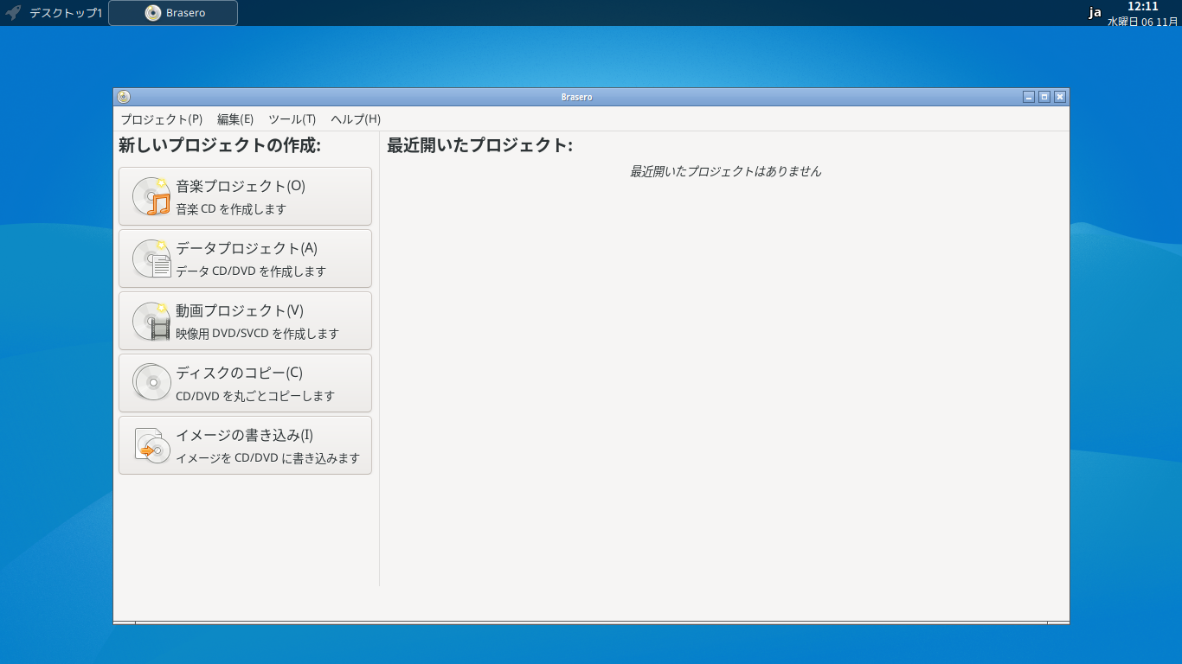Minimize the Brasero window
This screenshot has height=664, width=1182.
pyautogui.click(x=1029, y=97)
